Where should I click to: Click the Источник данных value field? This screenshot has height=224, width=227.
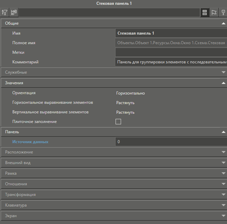pyautogui.click(x=171, y=142)
